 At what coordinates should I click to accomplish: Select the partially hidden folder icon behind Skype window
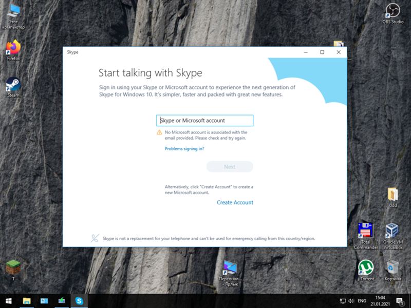click(339, 44)
